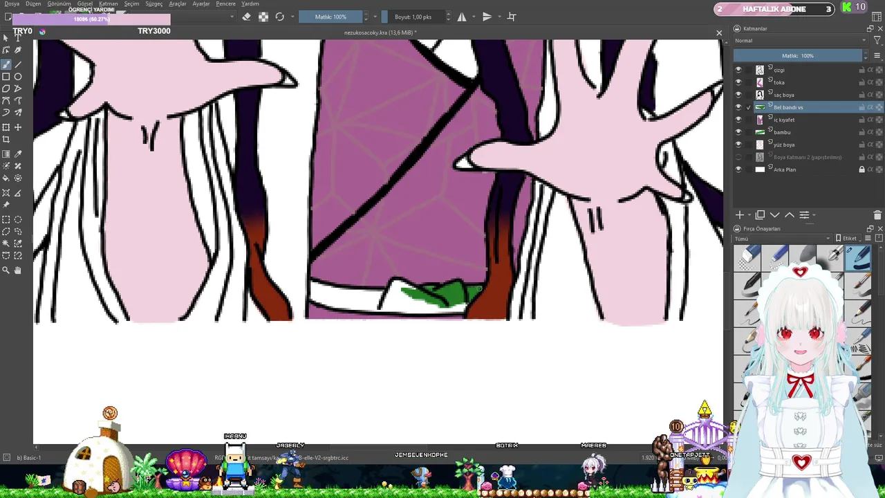Select the Edit Shapes tool
This screenshot has width=885, height=498.
coord(6,50)
